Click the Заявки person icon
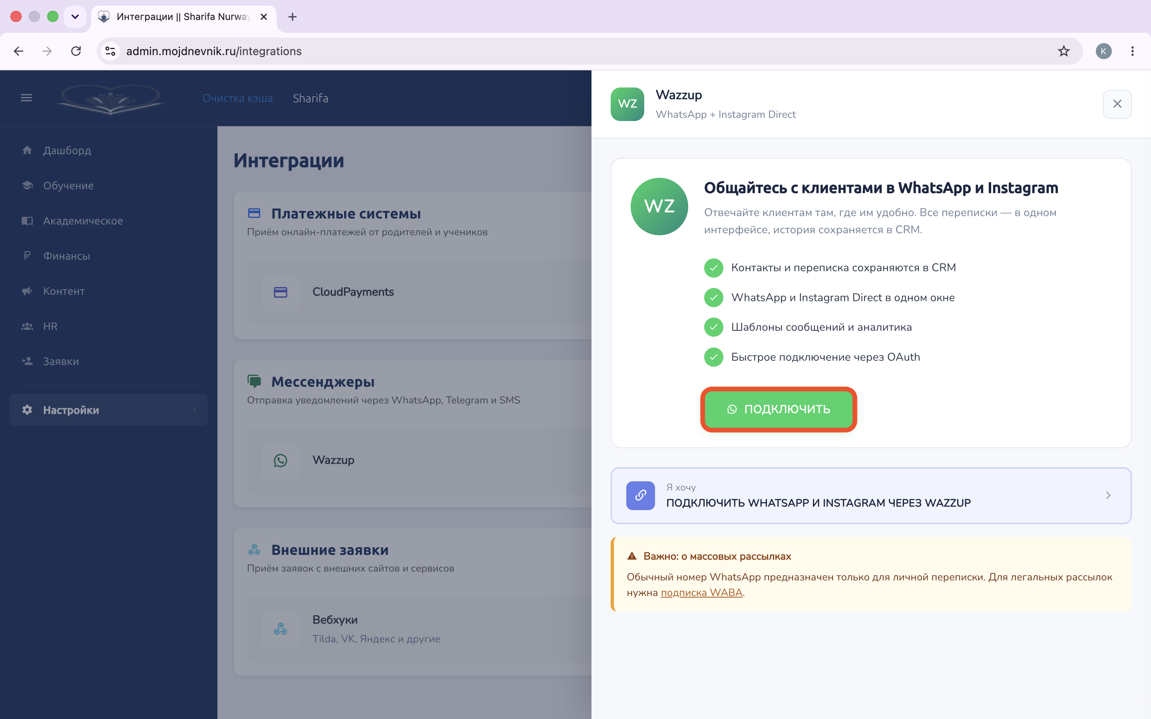The image size is (1151, 719). click(x=27, y=361)
